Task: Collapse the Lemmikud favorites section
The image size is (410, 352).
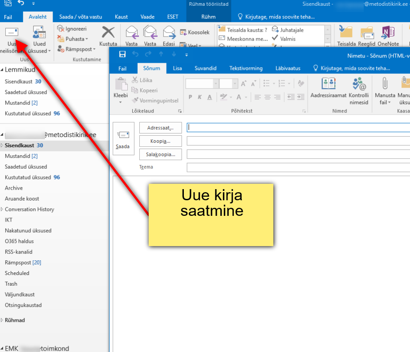Action: point(2,70)
